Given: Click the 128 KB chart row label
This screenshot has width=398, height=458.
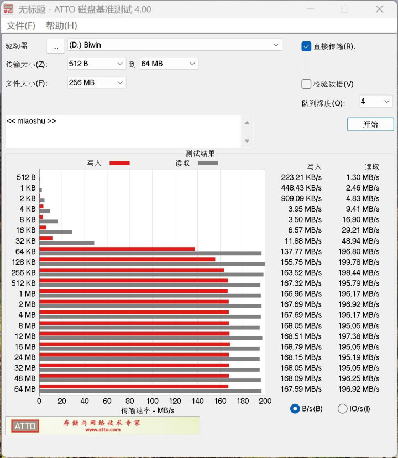Looking at the screenshot, I should pyautogui.click(x=24, y=262).
